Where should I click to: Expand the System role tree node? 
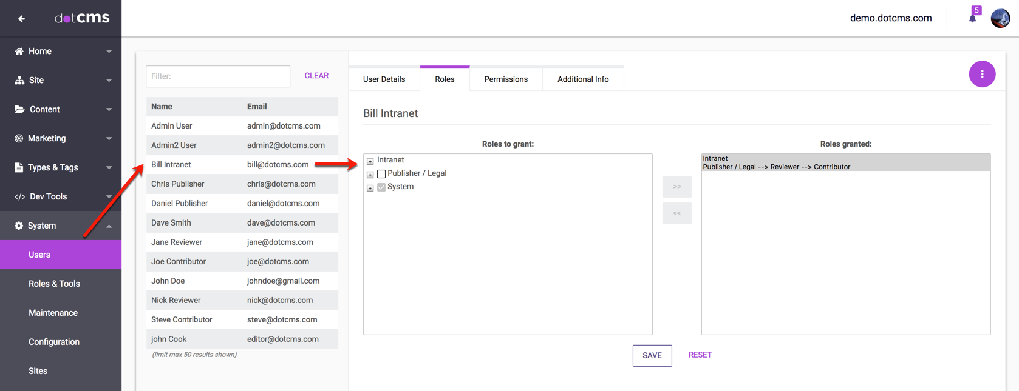pyautogui.click(x=370, y=188)
